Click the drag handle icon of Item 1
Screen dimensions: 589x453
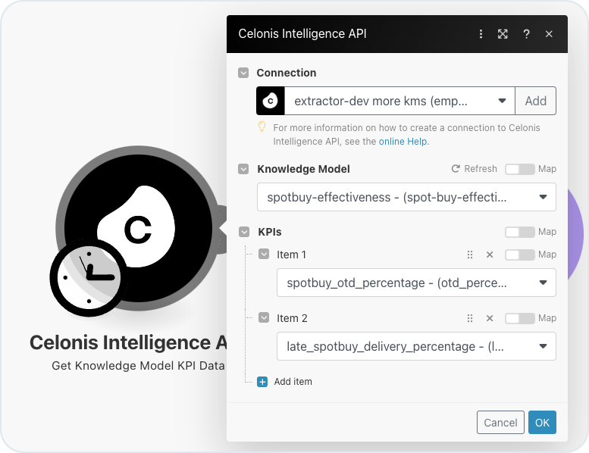469,255
